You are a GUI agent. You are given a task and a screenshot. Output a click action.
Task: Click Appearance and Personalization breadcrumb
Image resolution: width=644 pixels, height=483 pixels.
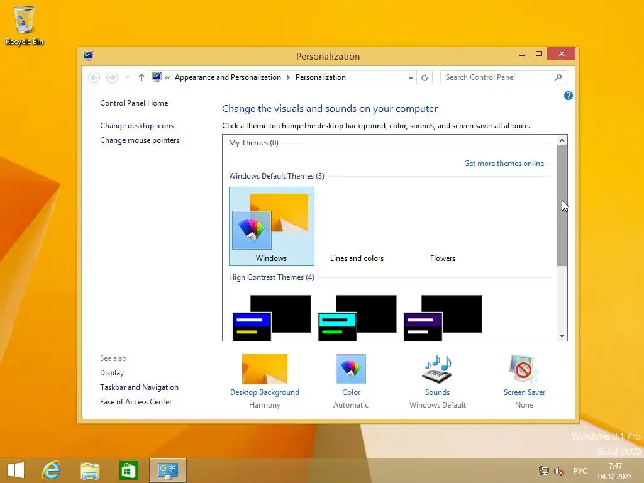(228, 77)
